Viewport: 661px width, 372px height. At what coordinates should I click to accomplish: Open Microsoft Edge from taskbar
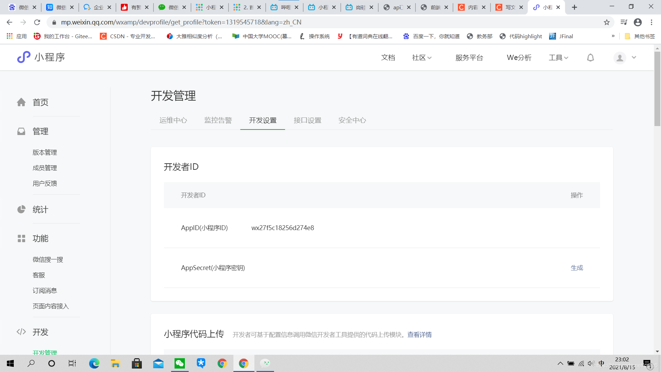click(94, 363)
